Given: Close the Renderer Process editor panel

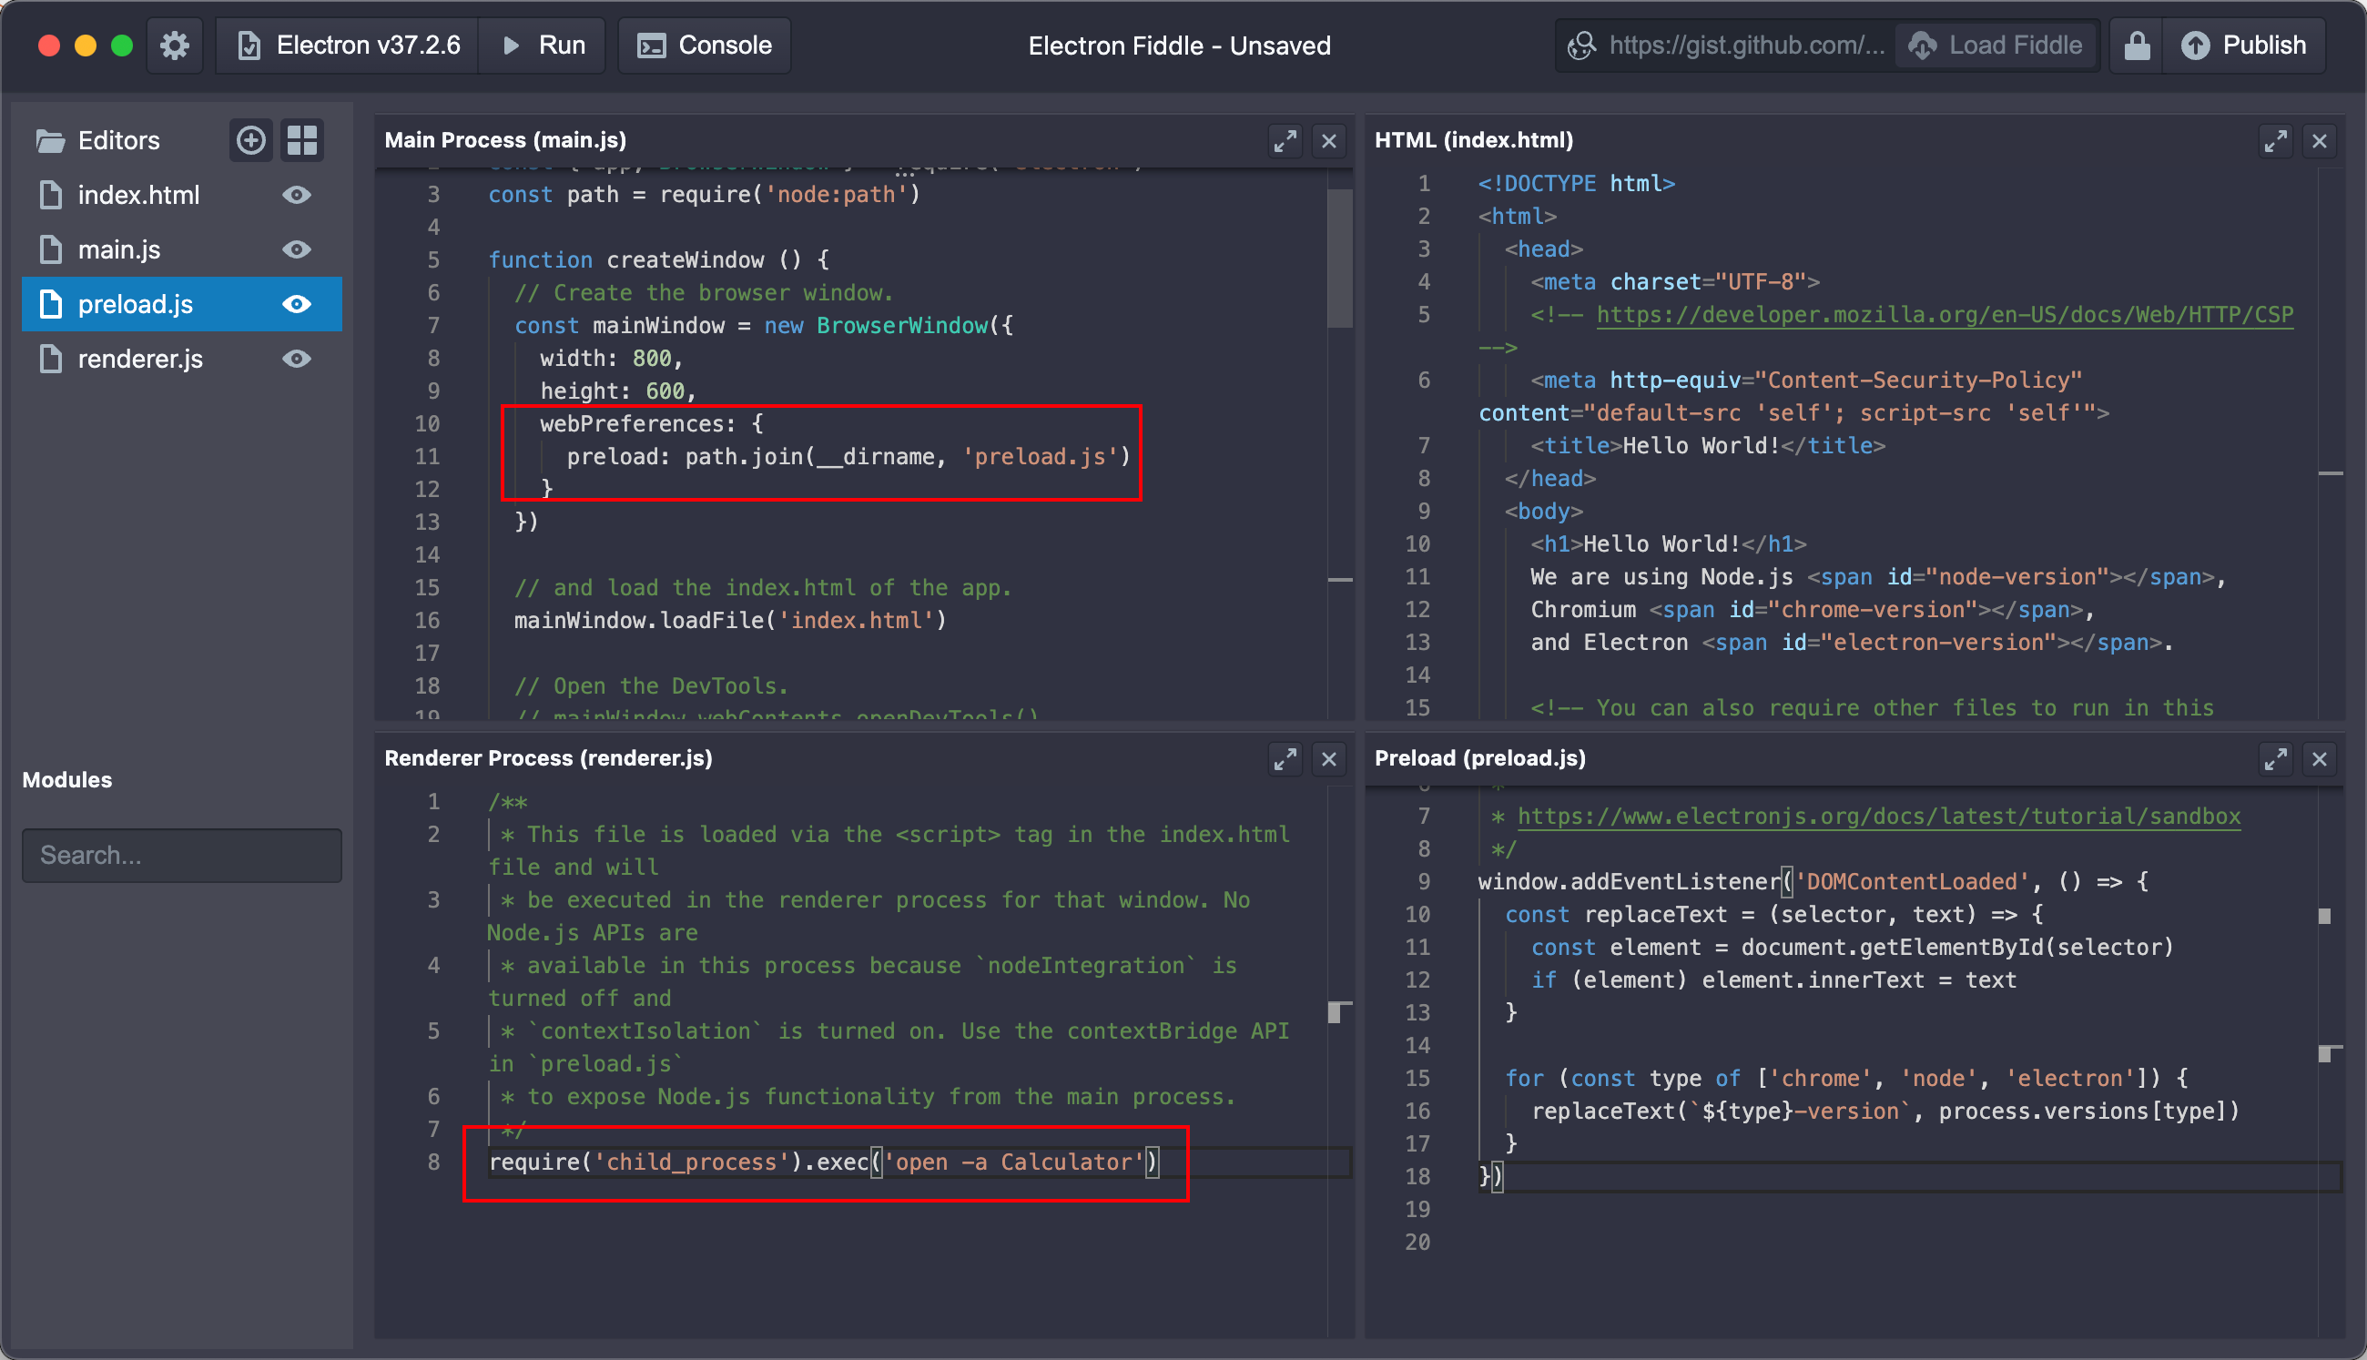Looking at the screenshot, I should (x=1328, y=759).
